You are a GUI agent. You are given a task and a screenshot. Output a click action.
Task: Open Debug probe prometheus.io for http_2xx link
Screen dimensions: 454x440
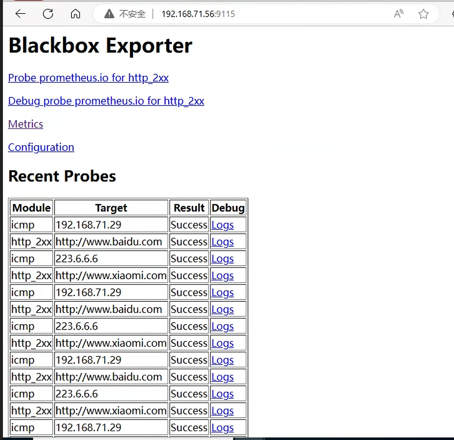coord(106,101)
